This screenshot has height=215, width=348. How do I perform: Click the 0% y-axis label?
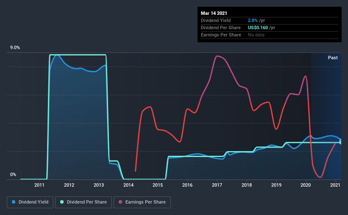point(13,175)
